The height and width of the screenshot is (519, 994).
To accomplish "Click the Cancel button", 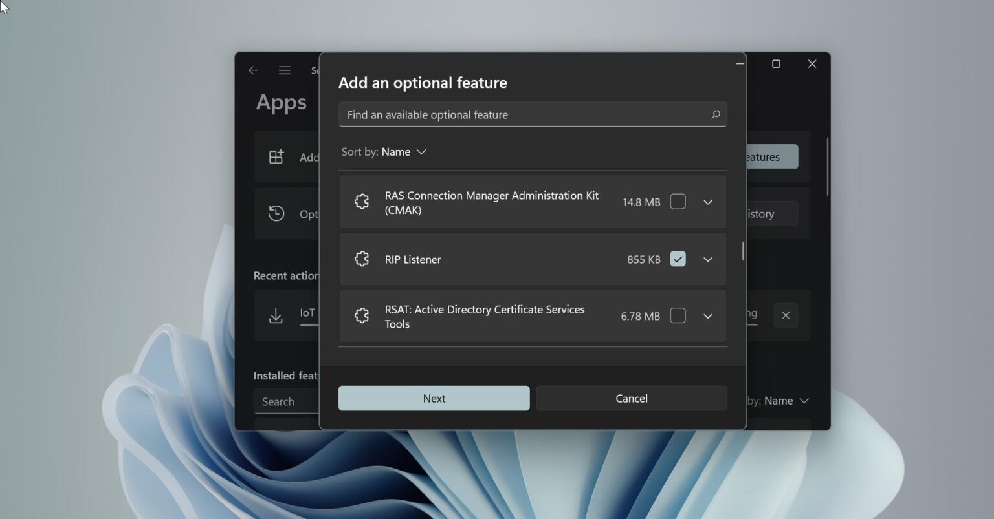I will pyautogui.click(x=631, y=398).
